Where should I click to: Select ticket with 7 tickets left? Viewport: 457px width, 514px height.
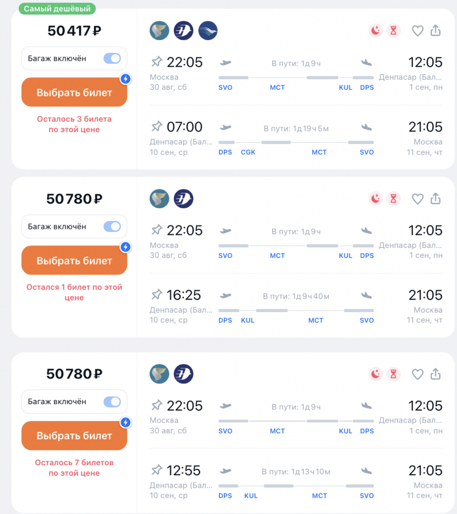pyautogui.click(x=74, y=436)
